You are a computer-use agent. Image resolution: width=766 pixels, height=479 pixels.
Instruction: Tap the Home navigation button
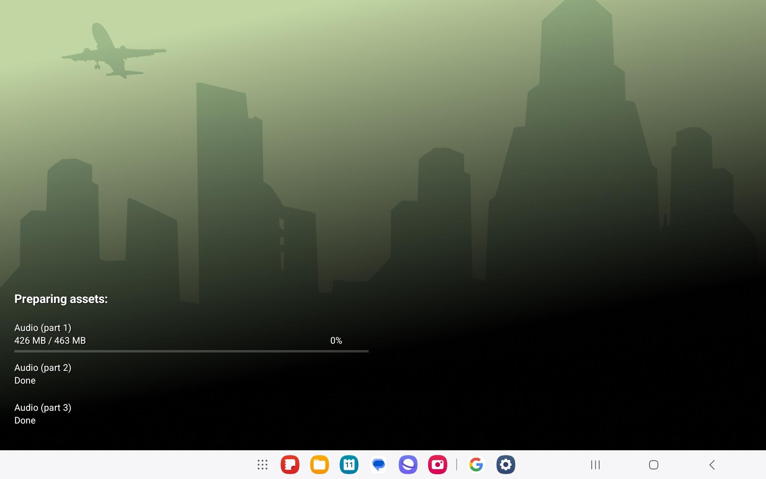tap(653, 465)
